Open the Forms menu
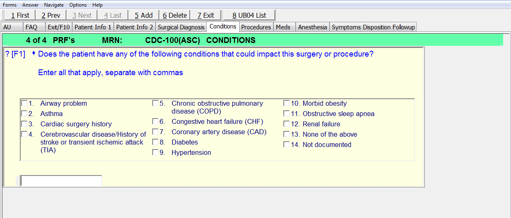 [10, 5]
